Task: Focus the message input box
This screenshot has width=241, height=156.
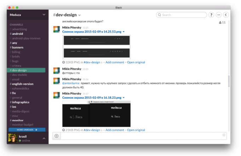Action: coord(143,136)
